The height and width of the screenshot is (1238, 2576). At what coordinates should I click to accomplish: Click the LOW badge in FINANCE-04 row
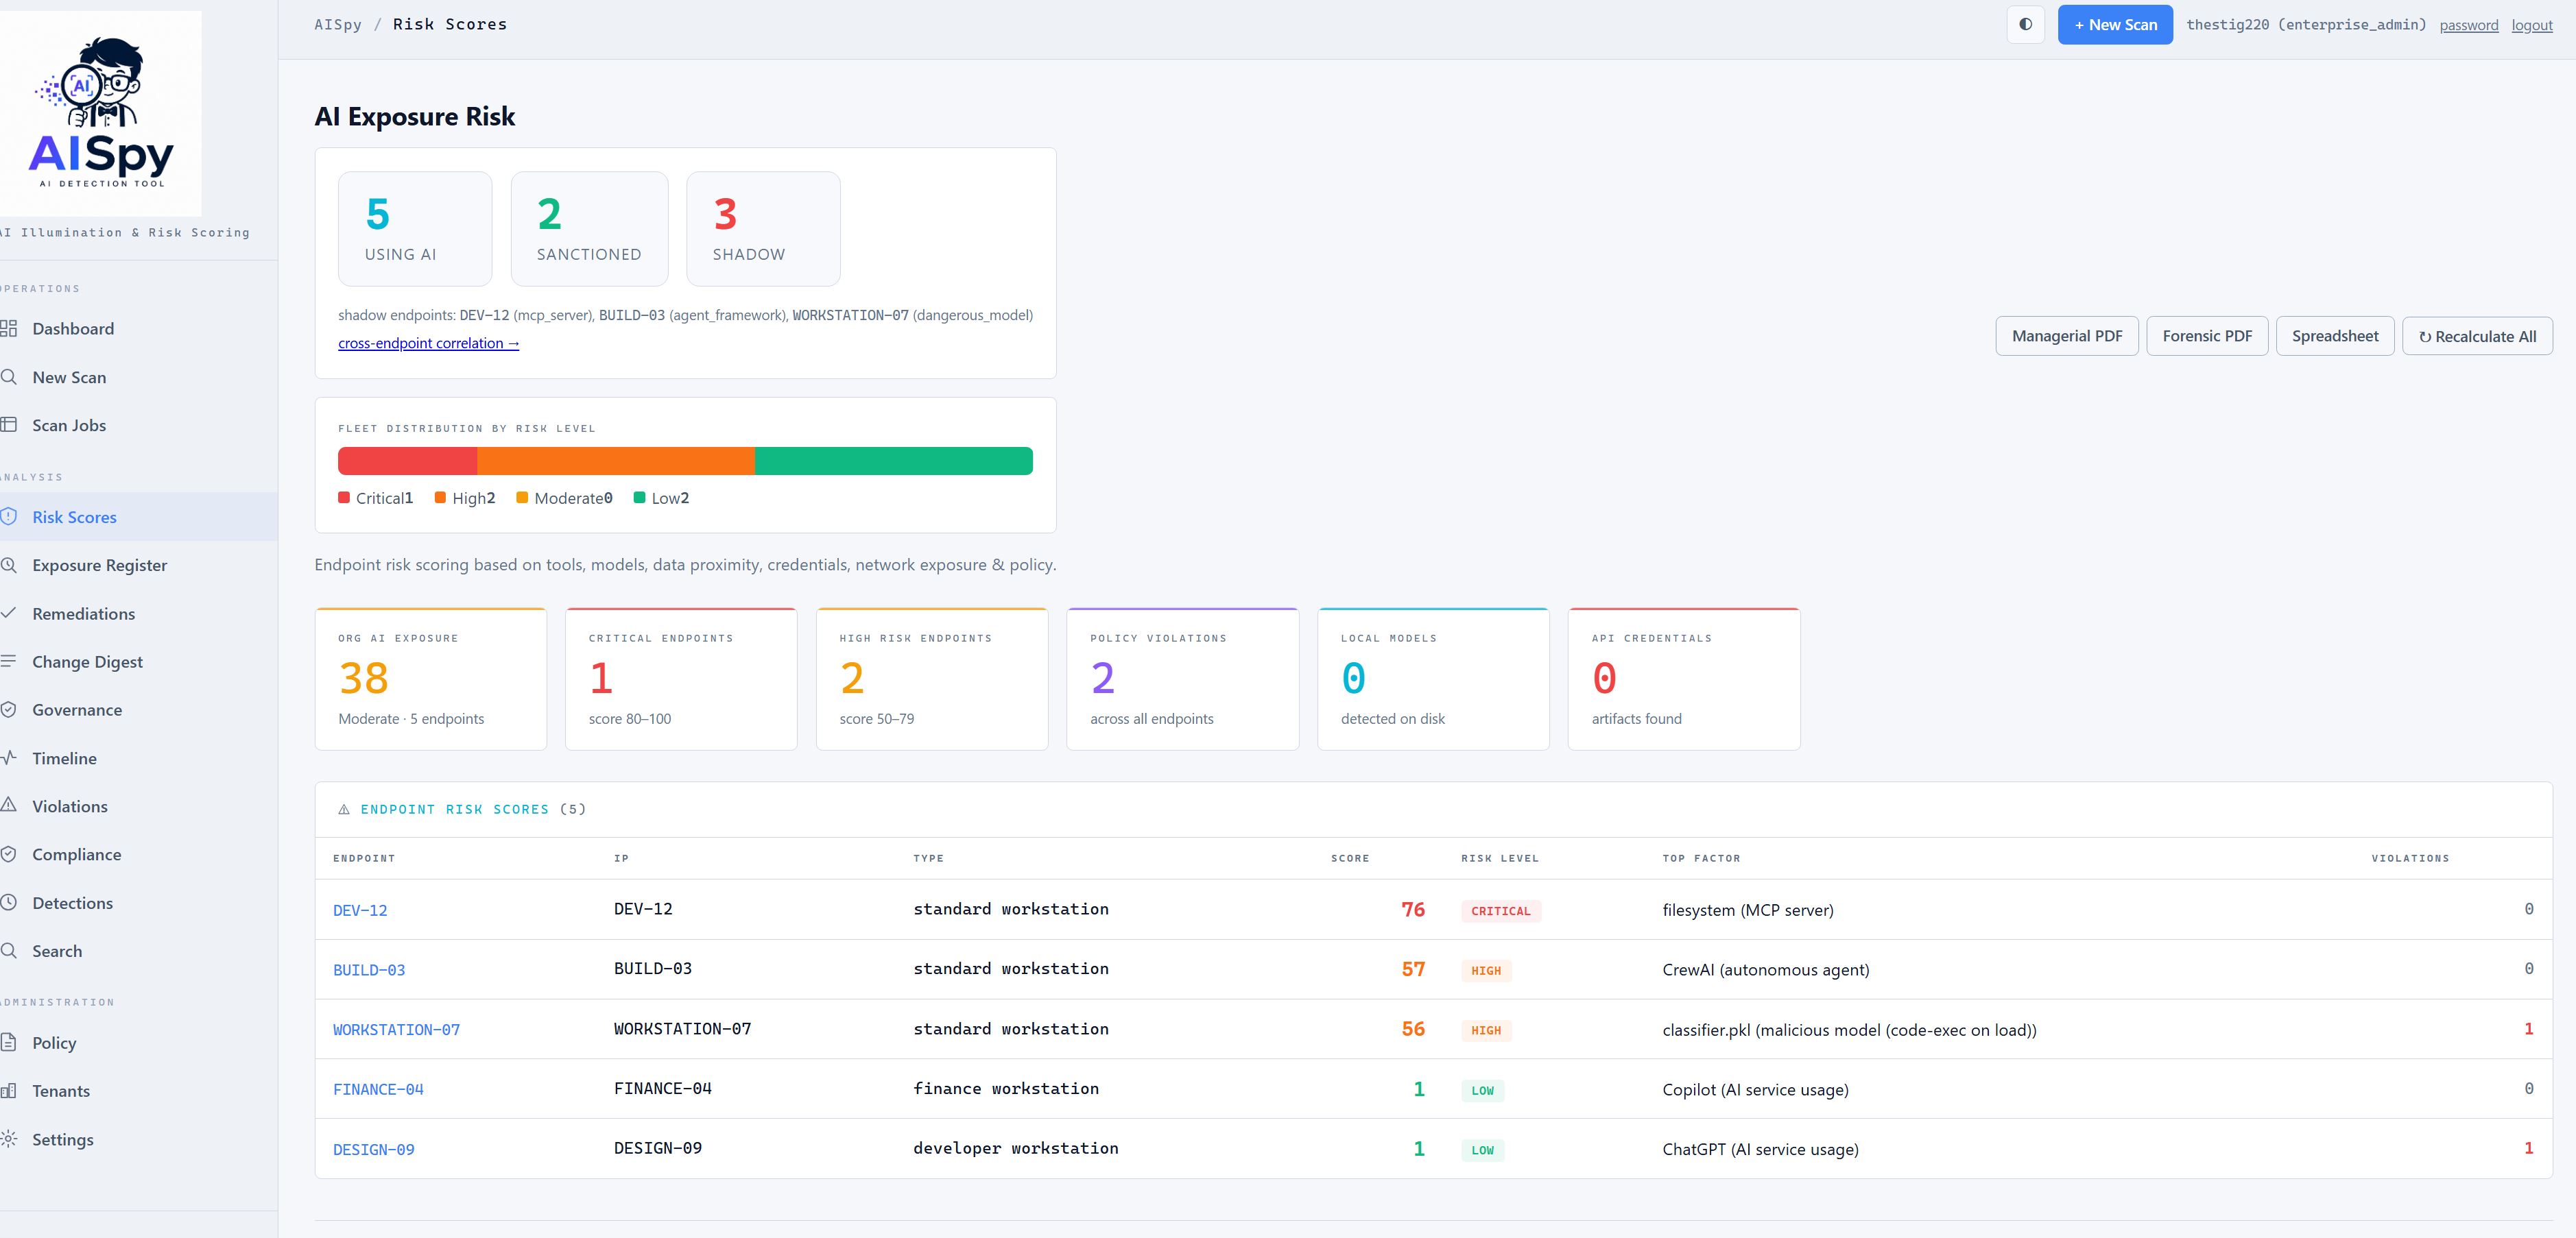coord(1482,1090)
